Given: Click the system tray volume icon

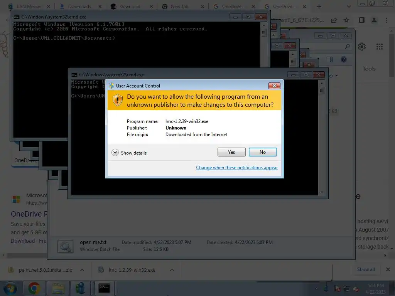Looking at the screenshot, I should click(x=356, y=289).
